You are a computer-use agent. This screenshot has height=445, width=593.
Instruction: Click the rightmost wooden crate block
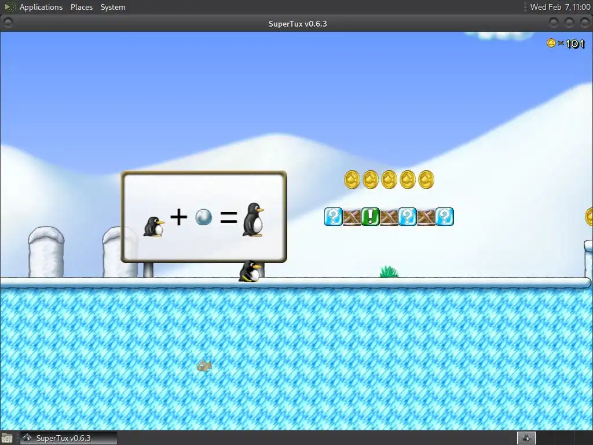click(x=426, y=217)
